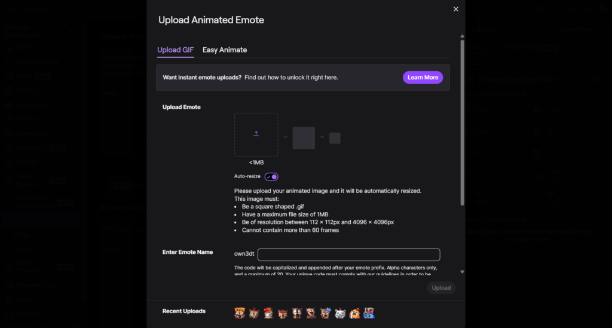
Task: Pick the white cat emote with heart
Action: tap(340, 312)
